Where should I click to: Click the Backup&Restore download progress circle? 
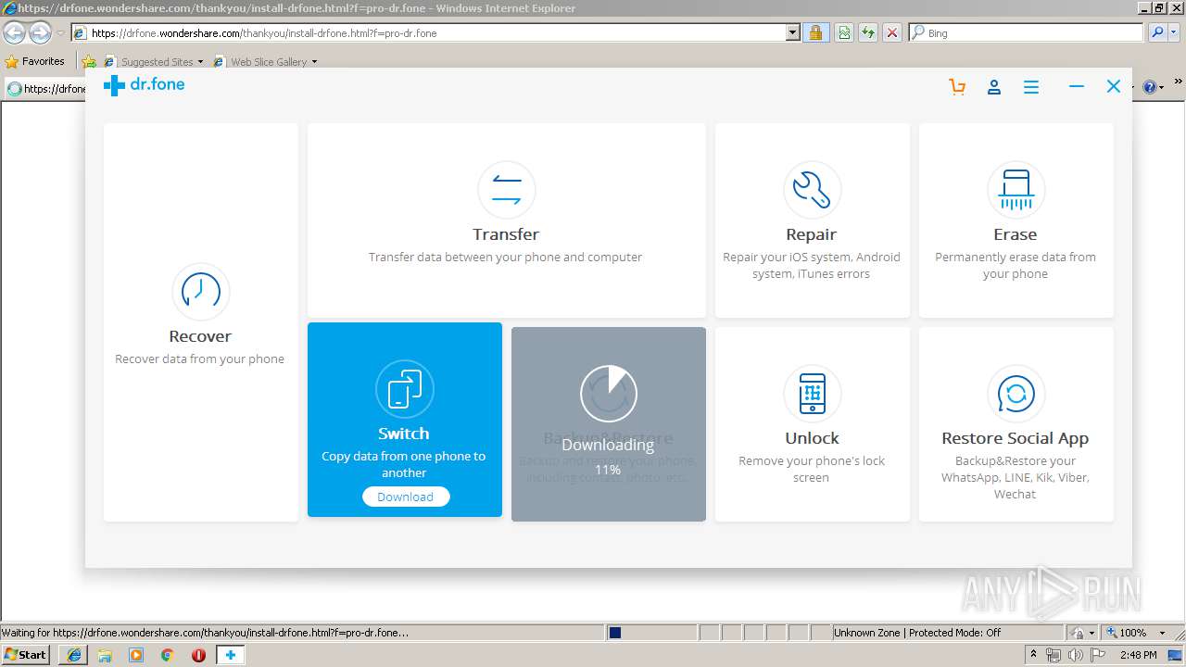pyautogui.click(x=609, y=393)
